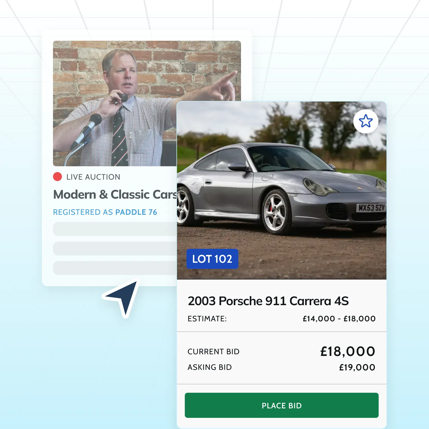429x429 pixels.
Task: Click the ESTIMATE label
Action: [207, 319]
